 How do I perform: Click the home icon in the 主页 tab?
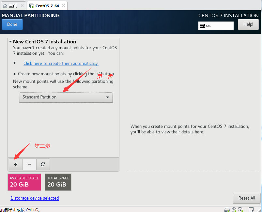5,6
